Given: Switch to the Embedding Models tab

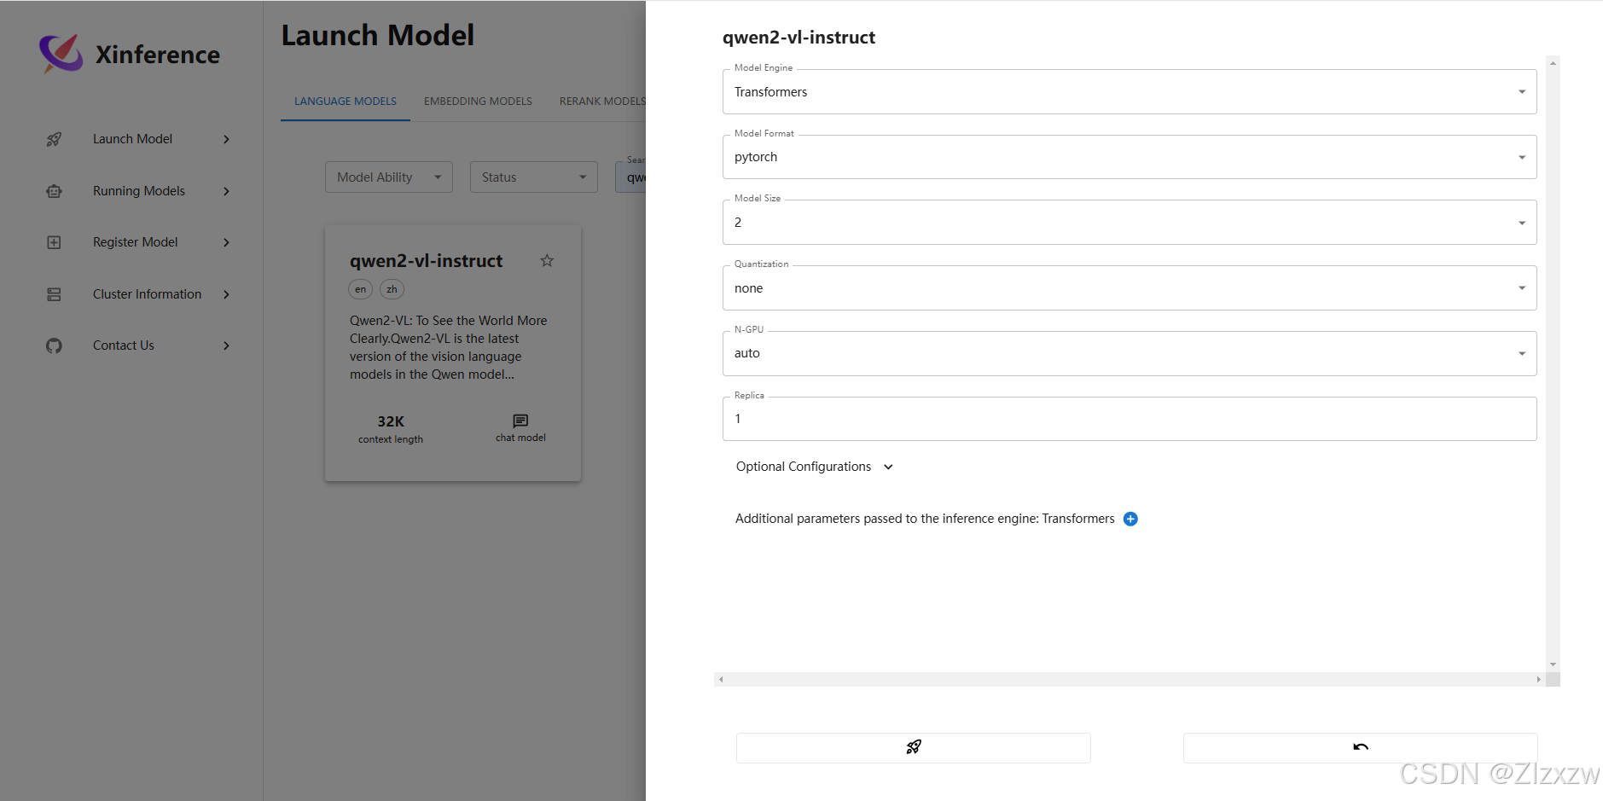Looking at the screenshot, I should [x=478, y=101].
